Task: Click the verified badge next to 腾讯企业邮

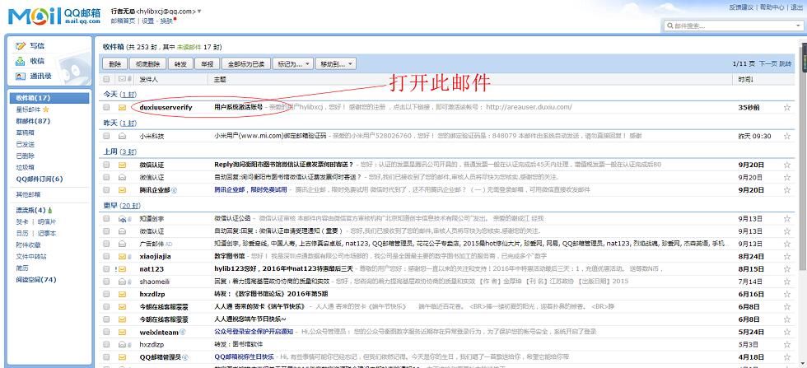Action: pyautogui.click(x=174, y=190)
